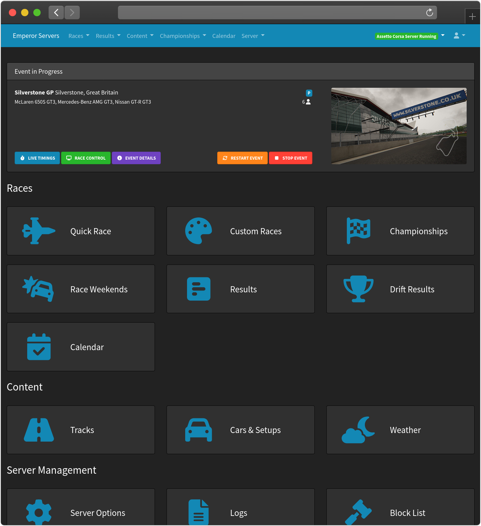The image size is (481, 526).
Task: Click the Championships checkered flag icon
Action: (358, 231)
